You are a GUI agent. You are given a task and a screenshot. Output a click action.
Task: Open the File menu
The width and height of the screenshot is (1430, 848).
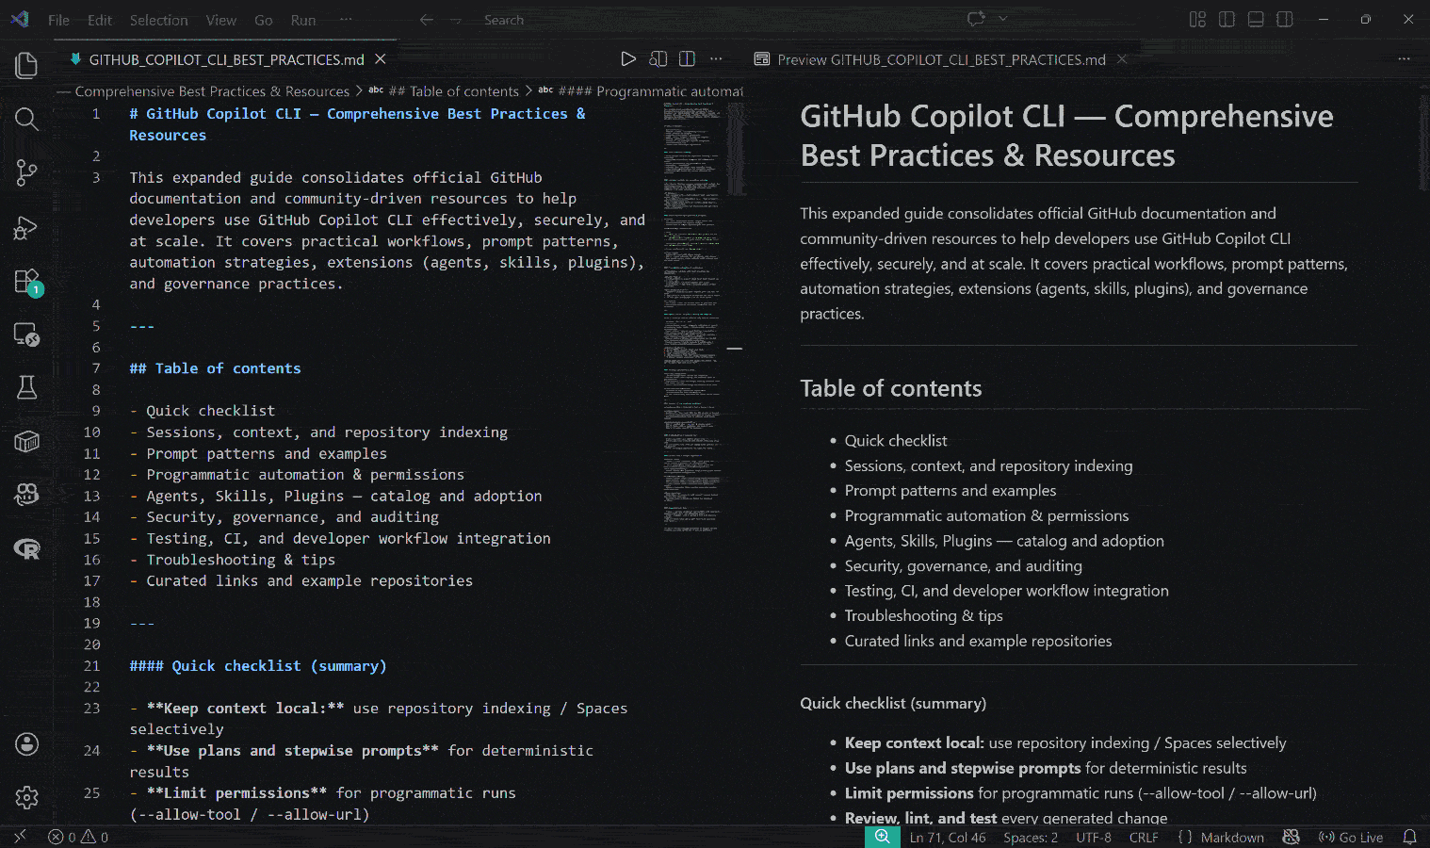coord(58,20)
